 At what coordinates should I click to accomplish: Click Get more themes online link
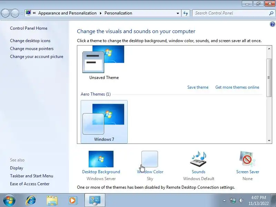237,87
